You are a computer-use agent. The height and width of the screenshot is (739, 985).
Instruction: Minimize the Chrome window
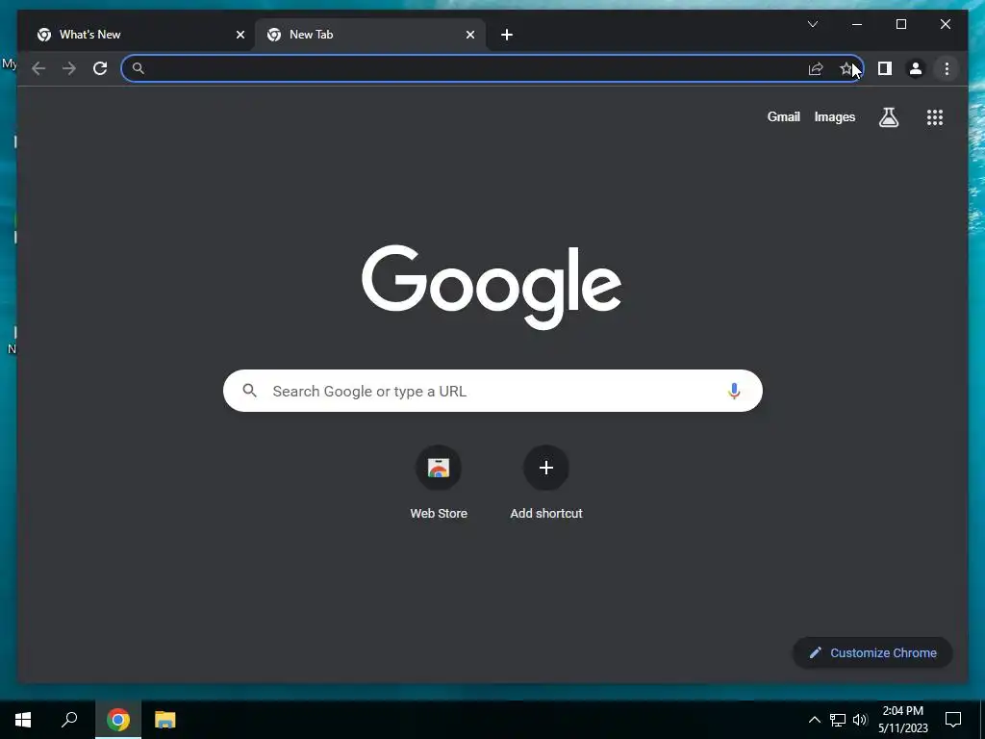click(857, 24)
